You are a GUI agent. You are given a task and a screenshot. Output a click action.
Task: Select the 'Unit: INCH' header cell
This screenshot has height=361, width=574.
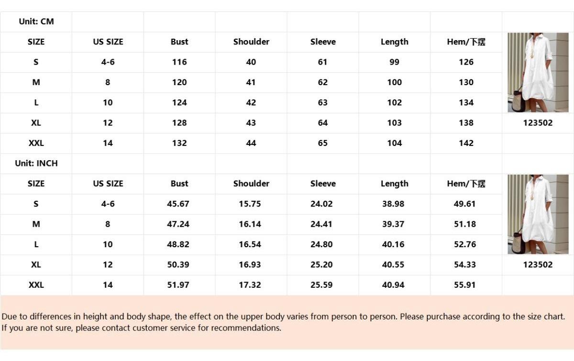[x=36, y=163]
